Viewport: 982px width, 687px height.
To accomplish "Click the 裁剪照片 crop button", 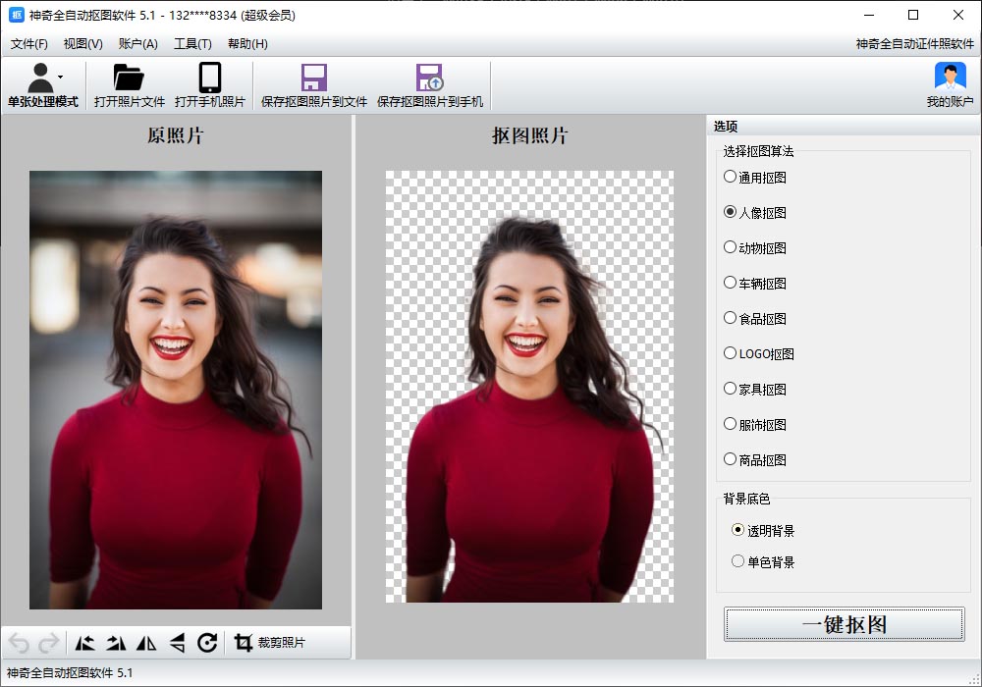I will pos(271,643).
